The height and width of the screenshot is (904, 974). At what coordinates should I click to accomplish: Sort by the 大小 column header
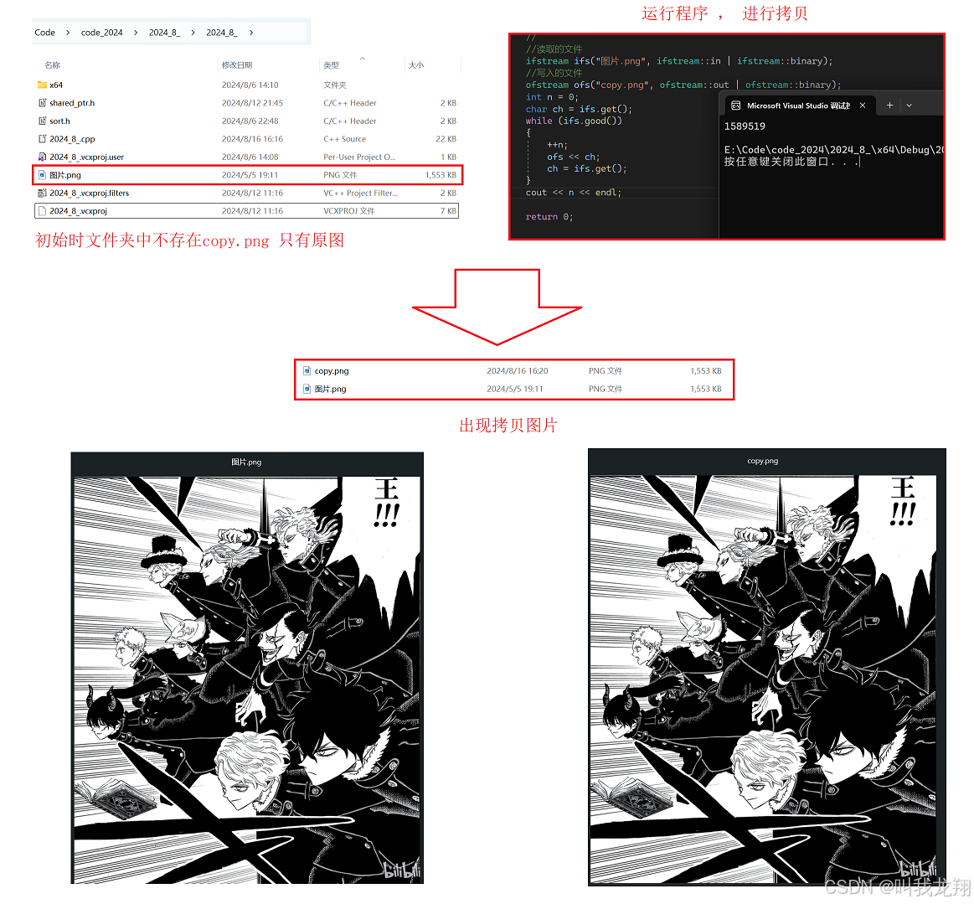(416, 65)
